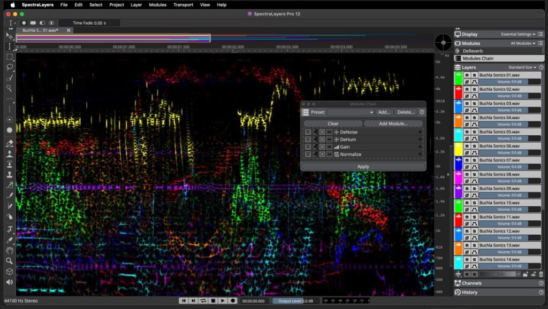This screenshot has height=309, width=548.
Task: Select the eraser tool
Action: pyautogui.click(x=10, y=143)
